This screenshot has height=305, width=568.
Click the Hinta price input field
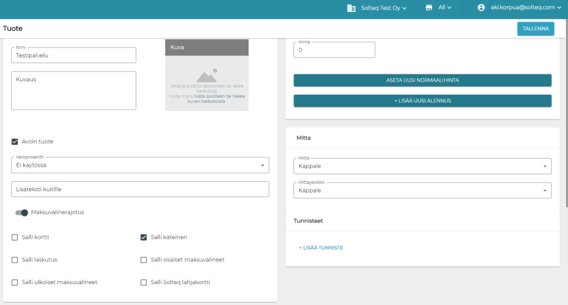click(334, 50)
